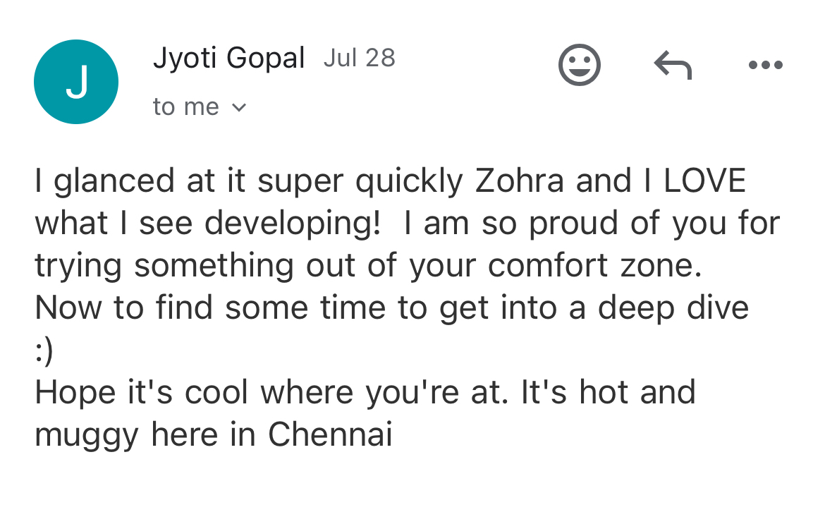This screenshot has width=825, height=524.
Task: Open the three-dot more options menu
Action: click(x=766, y=66)
